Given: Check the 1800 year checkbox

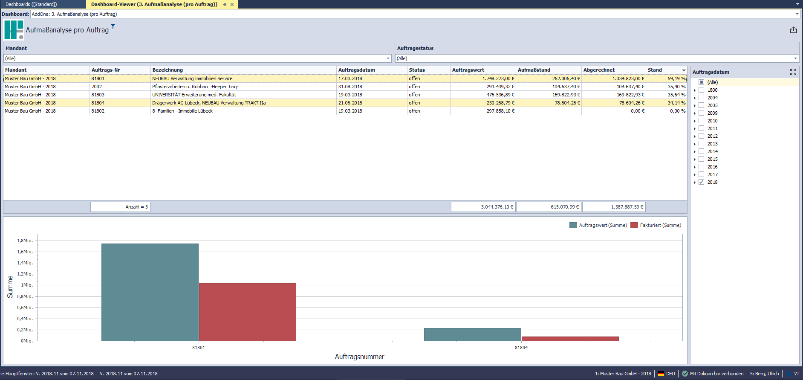Looking at the screenshot, I should point(701,90).
